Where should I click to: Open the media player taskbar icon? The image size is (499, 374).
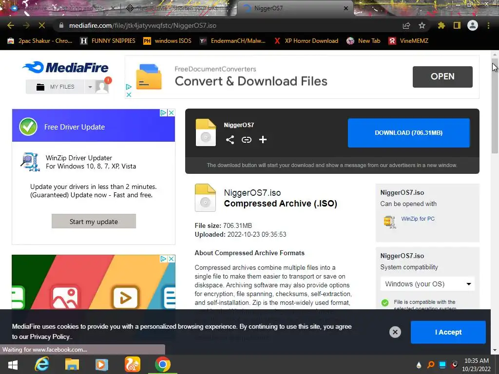pyautogui.click(x=102, y=364)
